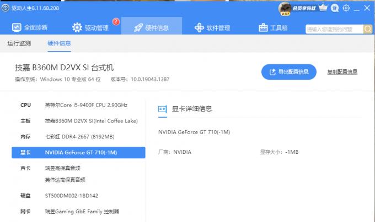The width and height of the screenshot is (375, 222).
Task: Click the search input field
Action: click(x=334, y=29)
